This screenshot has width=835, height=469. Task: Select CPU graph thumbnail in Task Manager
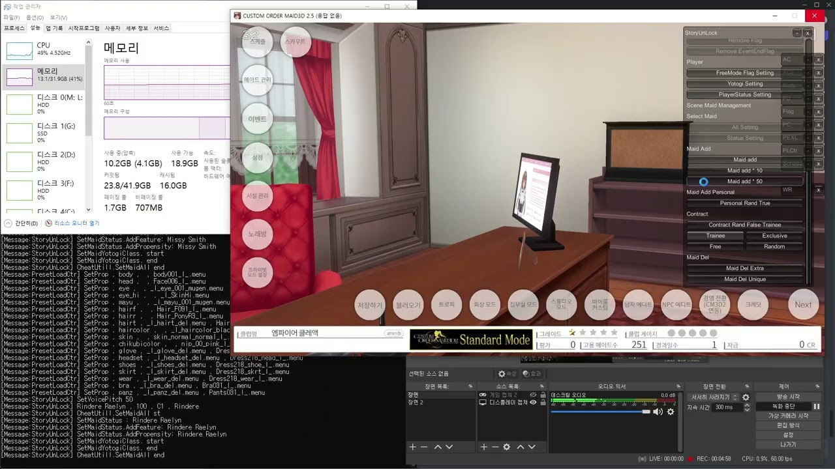(20, 50)
